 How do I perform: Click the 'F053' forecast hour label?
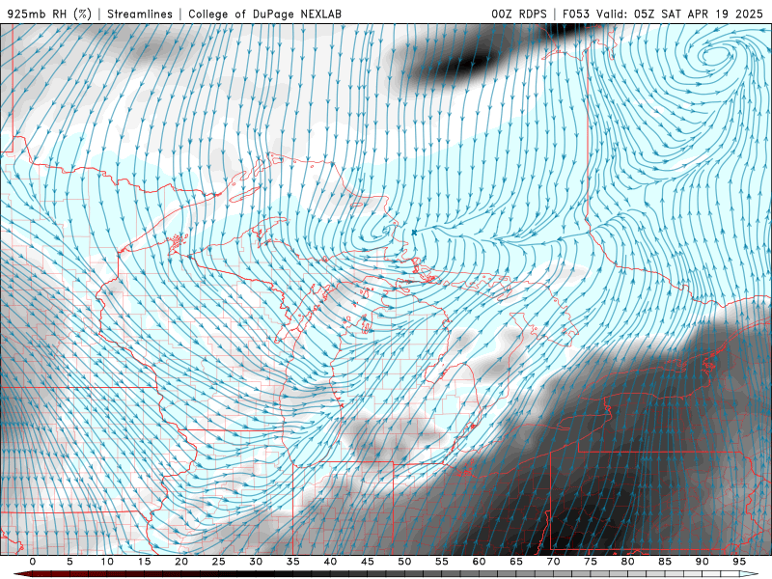coord(576,14)
